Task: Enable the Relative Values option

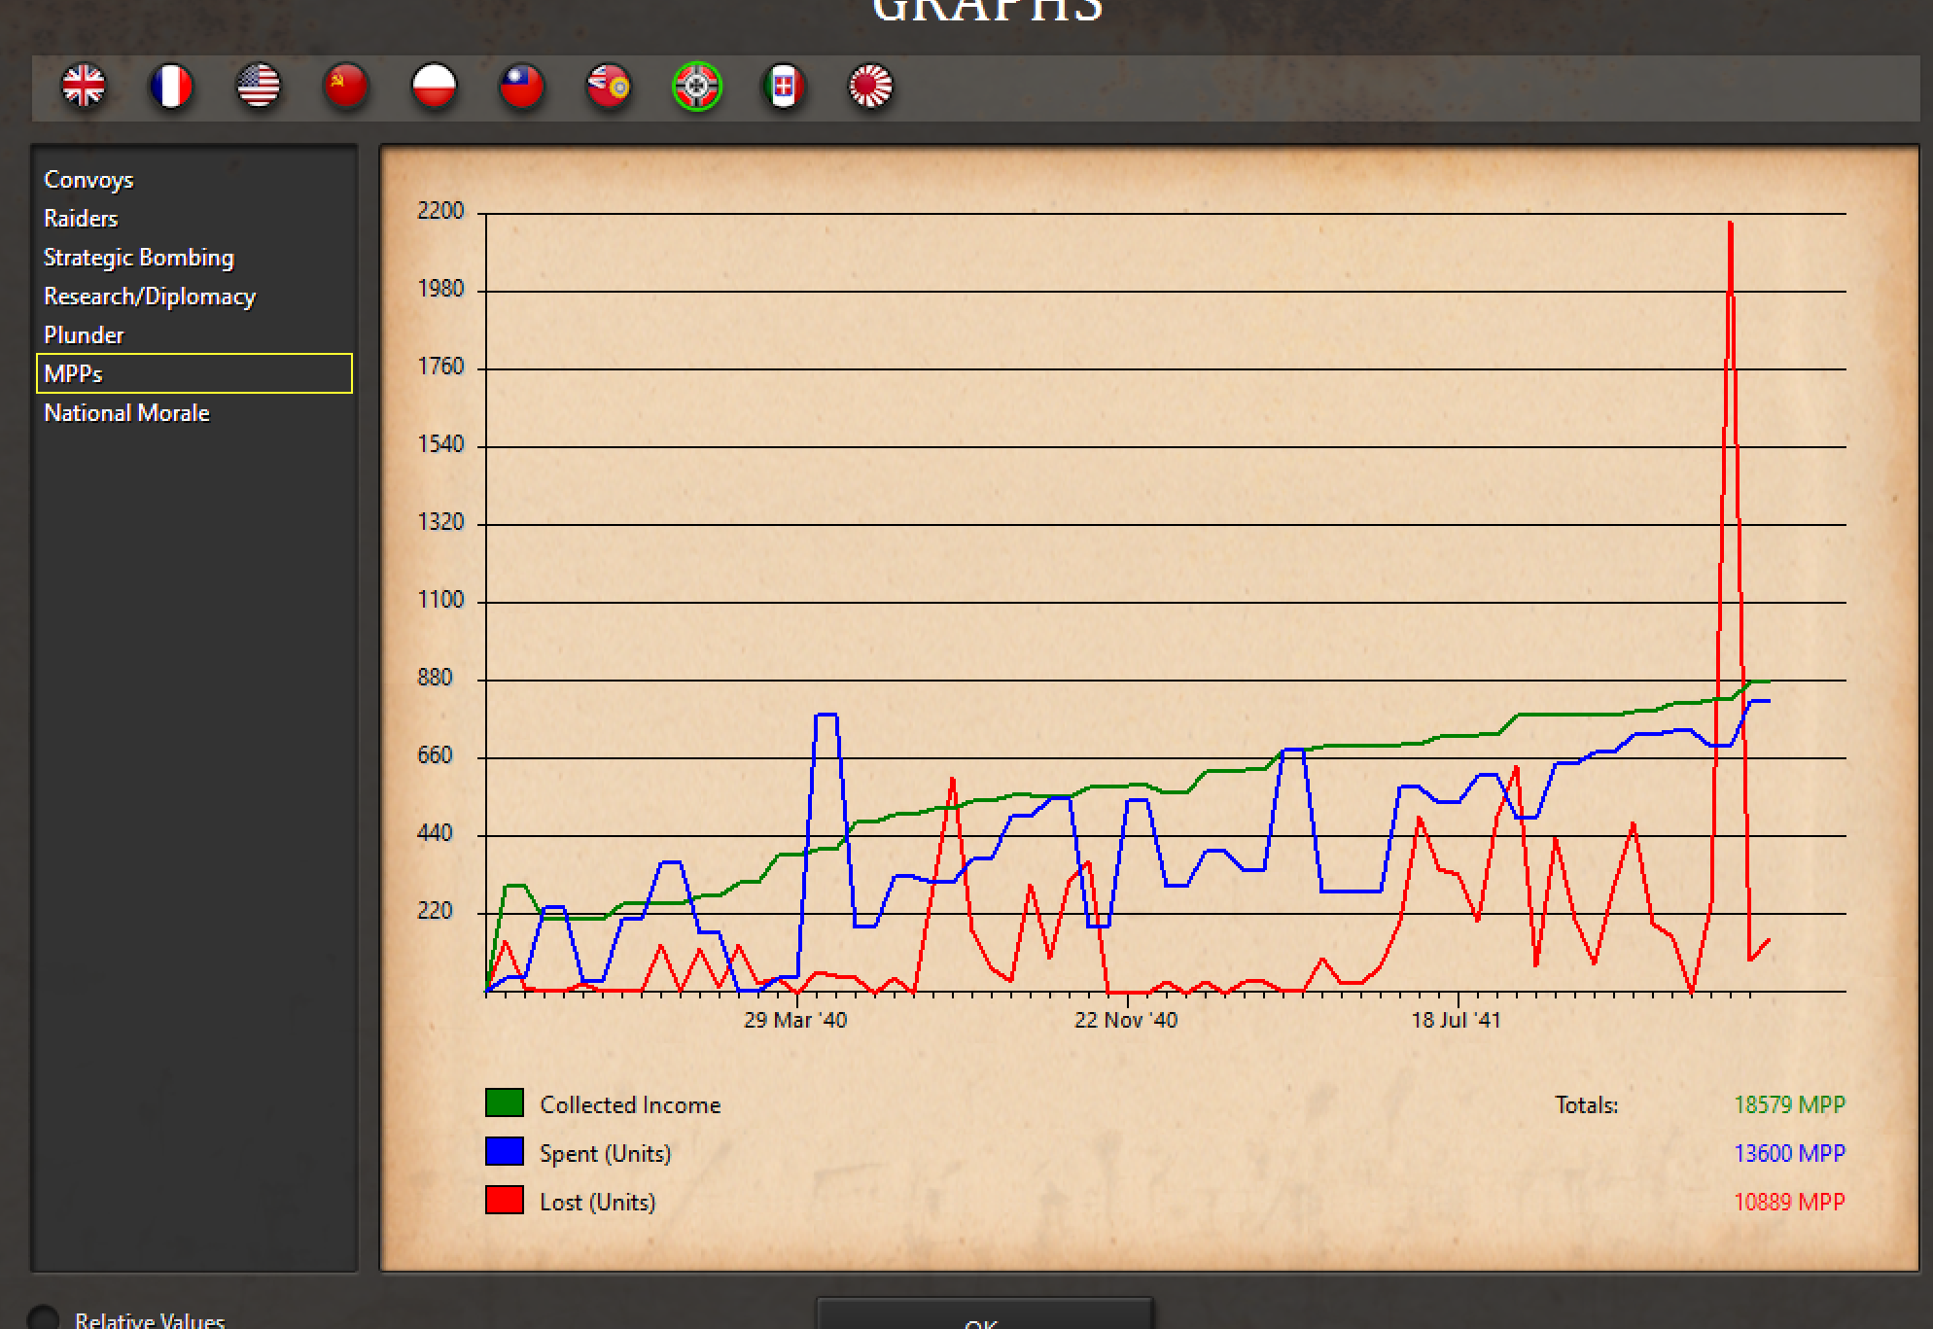Action: click(x=46, y=1312)
